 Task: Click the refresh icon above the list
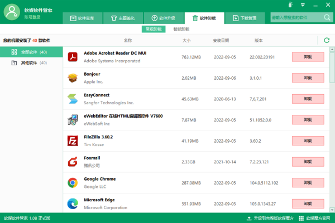coord(327,40)
